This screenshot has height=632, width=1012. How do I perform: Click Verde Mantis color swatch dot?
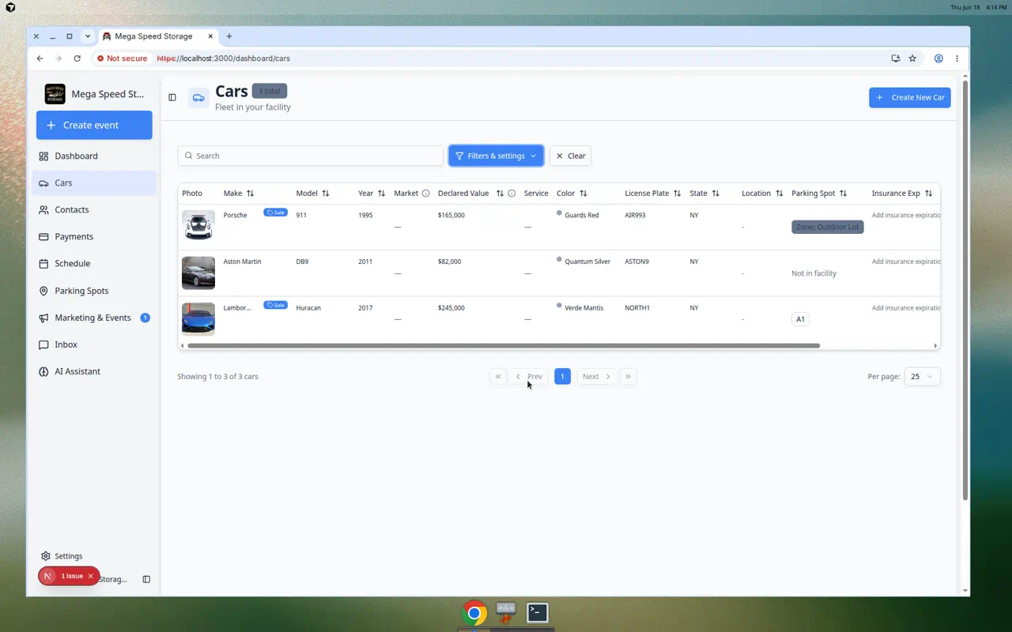coord(559,306)
